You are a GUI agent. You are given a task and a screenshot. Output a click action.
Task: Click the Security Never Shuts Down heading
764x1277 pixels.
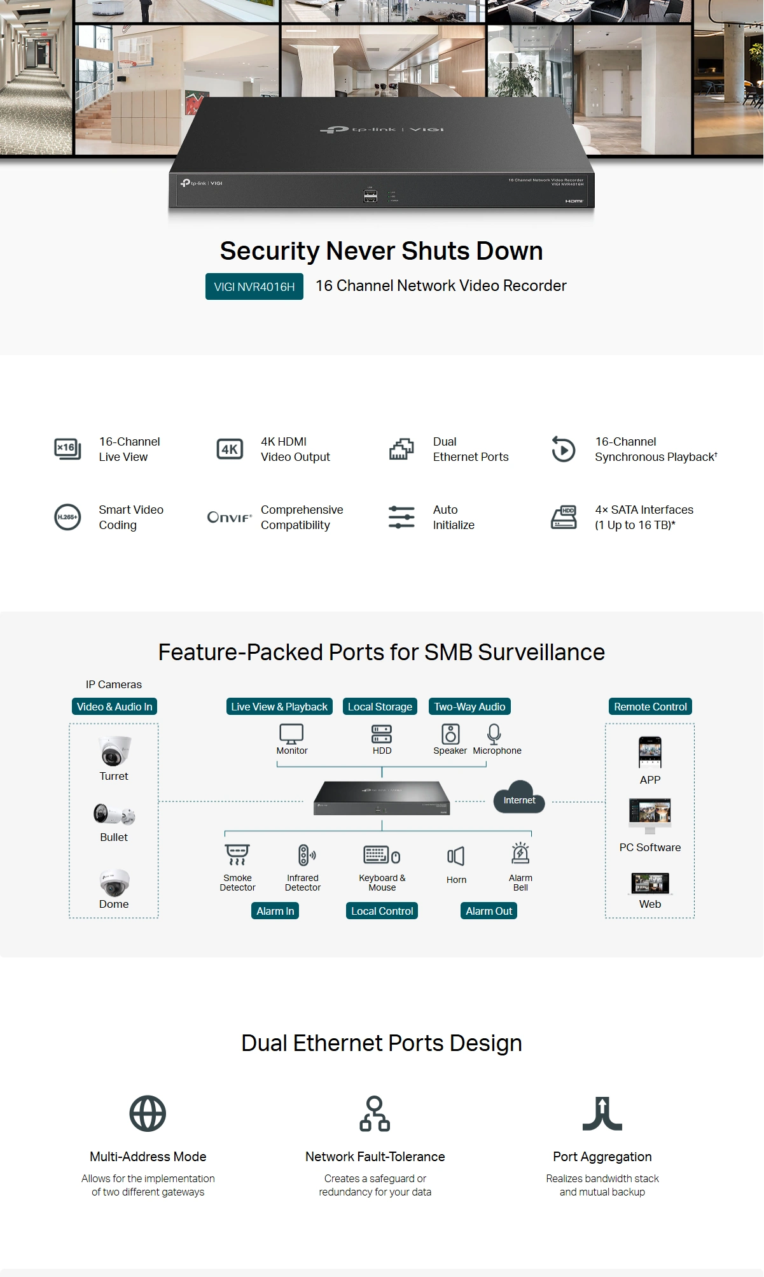point(381,251)
